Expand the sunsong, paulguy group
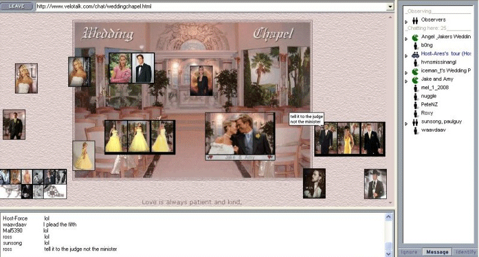This screenshot has height=257, width=479. (x=406, y=122)
